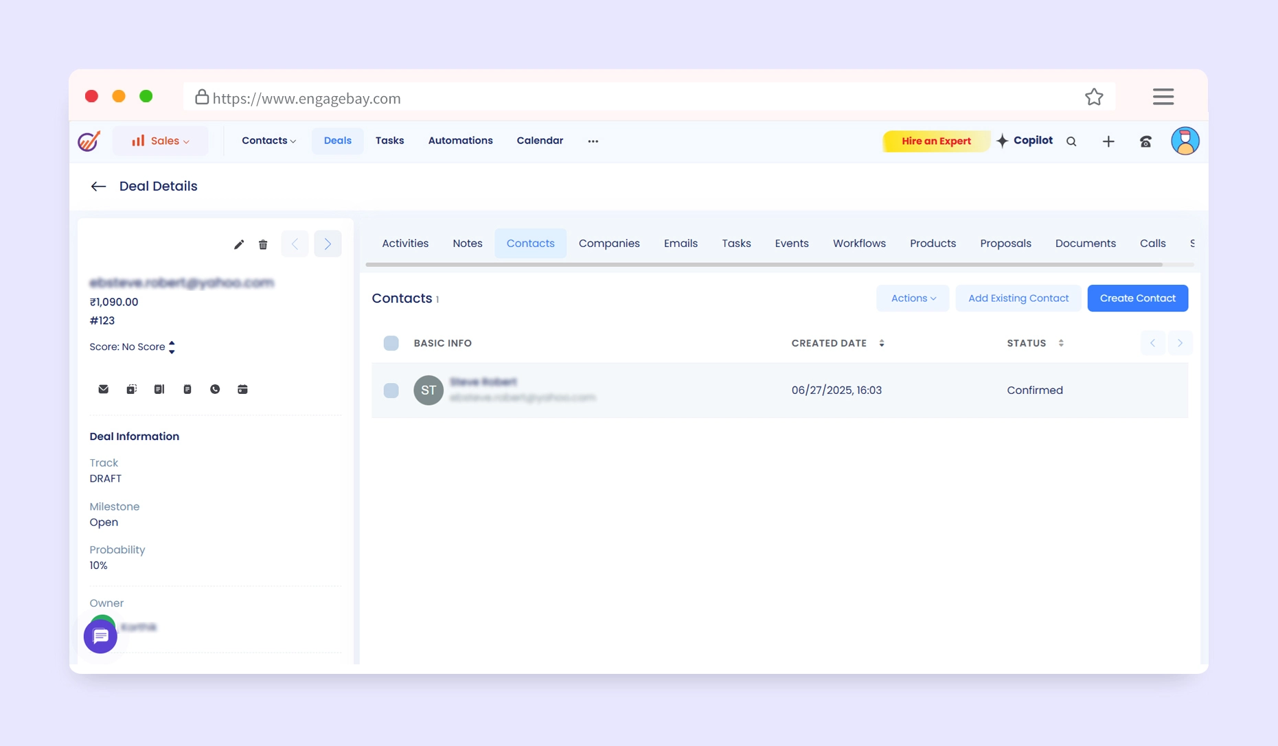The width and height of the screenshot is (1278, 746).
Task: Open the search magnifier in top bar
Action: click(1071, 141)
